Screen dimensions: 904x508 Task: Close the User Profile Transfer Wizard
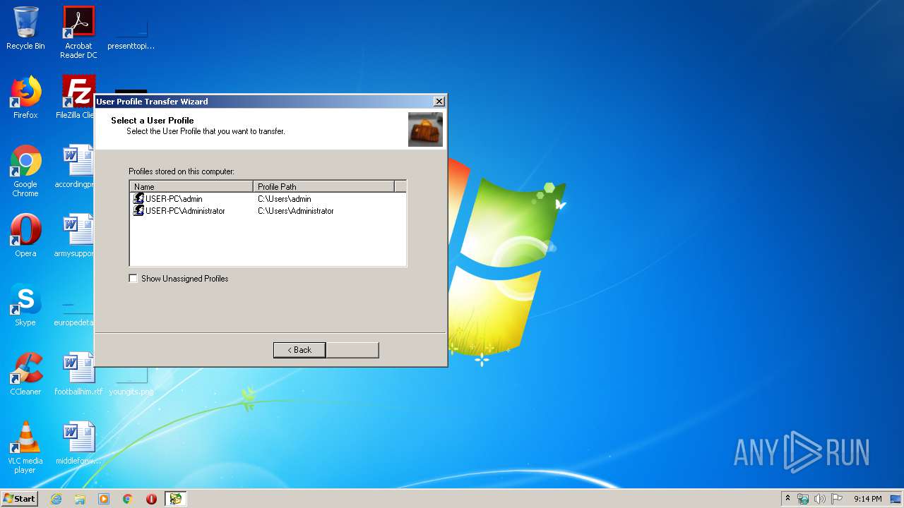click(439, 102)
